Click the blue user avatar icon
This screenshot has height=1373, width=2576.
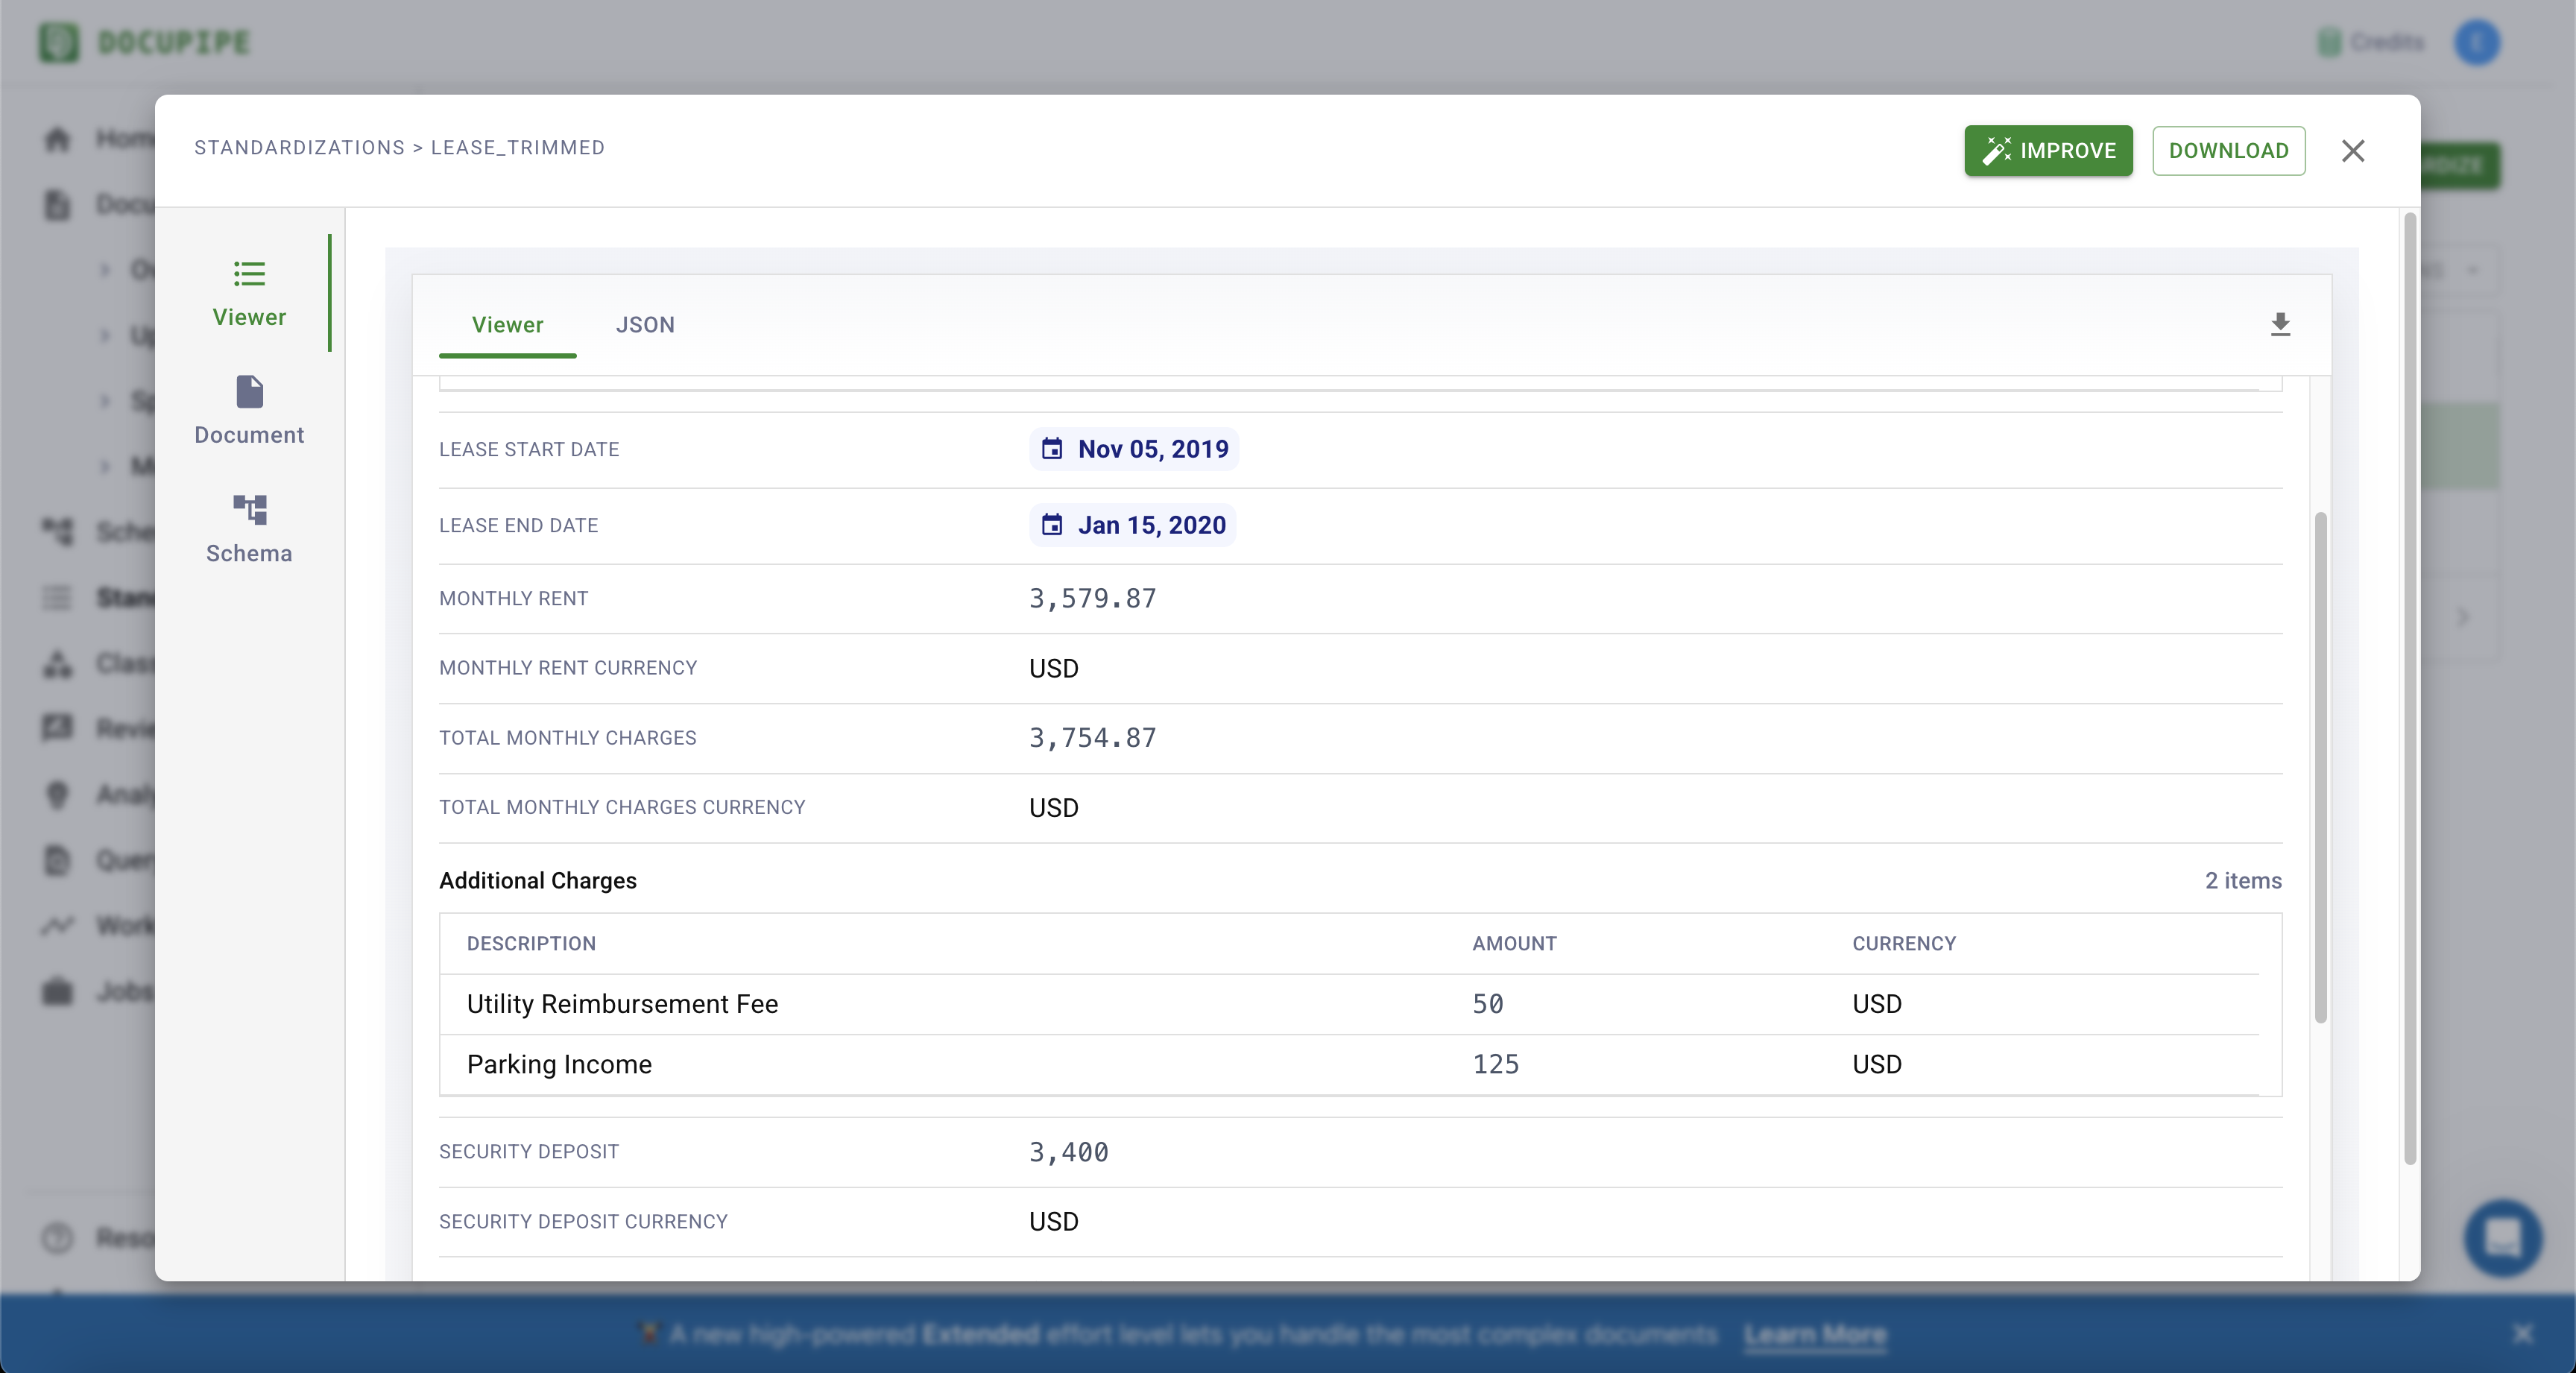point(2477,42)
